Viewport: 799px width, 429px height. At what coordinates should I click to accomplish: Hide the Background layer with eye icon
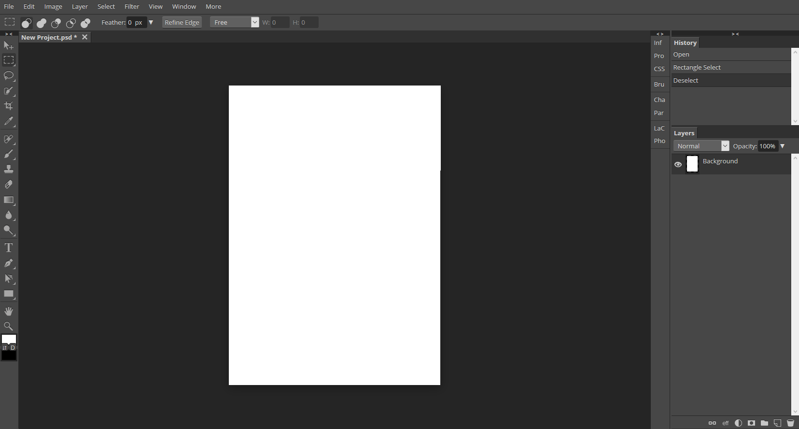click(678, 164)
